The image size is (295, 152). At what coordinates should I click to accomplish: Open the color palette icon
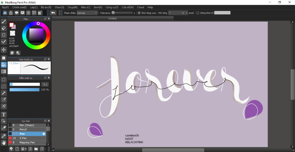coord(12,53)
